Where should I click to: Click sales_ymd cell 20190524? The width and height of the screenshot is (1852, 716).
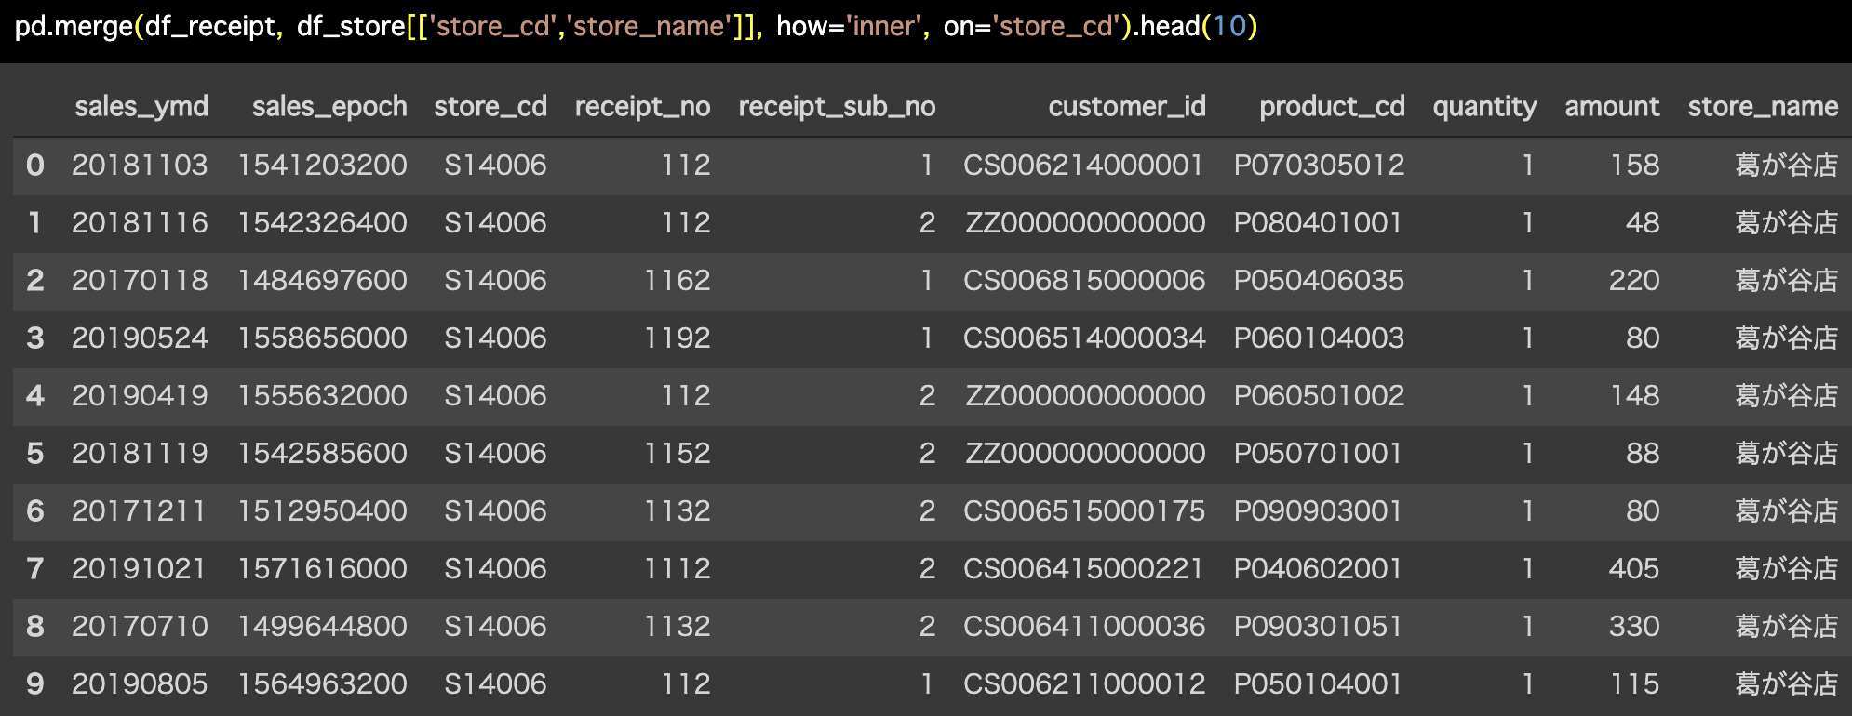pos(140,338)
